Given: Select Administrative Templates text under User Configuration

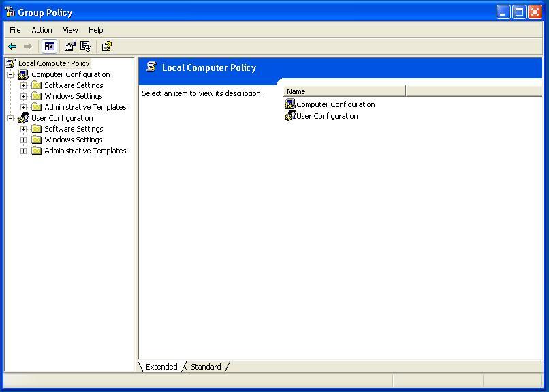Looking at the screenshot, I should (x=85, y=150).
